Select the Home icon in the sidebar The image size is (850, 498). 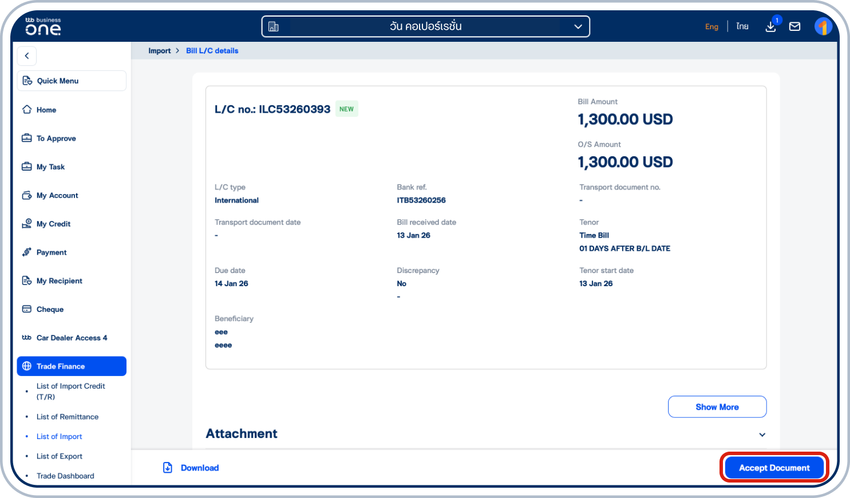[27, 109]
